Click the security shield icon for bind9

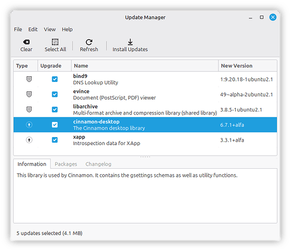click(29, 79)
